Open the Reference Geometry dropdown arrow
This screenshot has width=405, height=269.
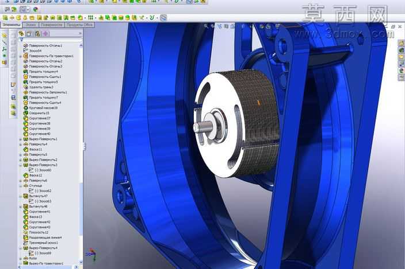tap(147, 18)
